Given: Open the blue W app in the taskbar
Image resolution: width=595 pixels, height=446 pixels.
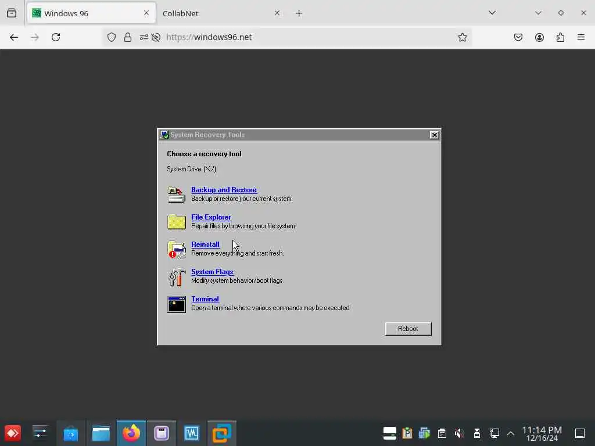Looking at the screenshot, I should point(192,433).
